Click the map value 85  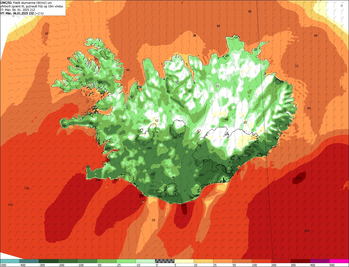218,26
